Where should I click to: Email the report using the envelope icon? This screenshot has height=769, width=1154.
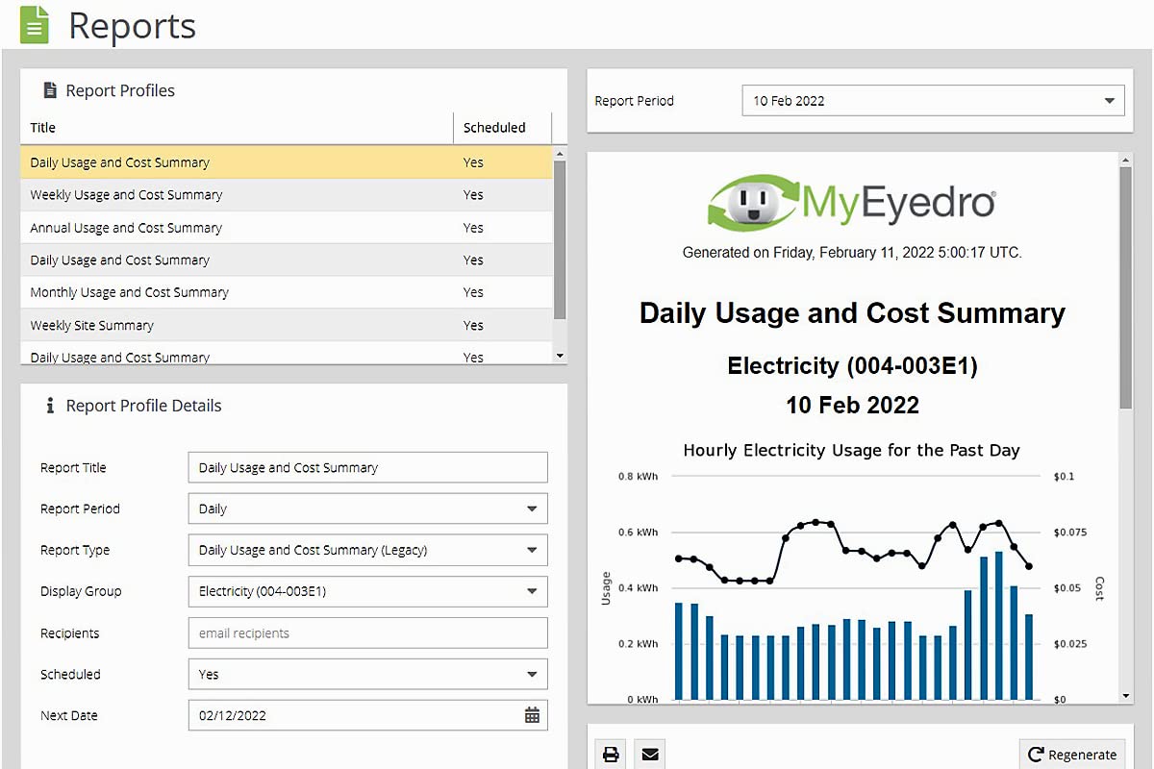pos(650,755)
